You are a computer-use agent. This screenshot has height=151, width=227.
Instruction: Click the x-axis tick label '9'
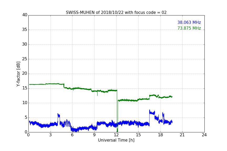94,135
